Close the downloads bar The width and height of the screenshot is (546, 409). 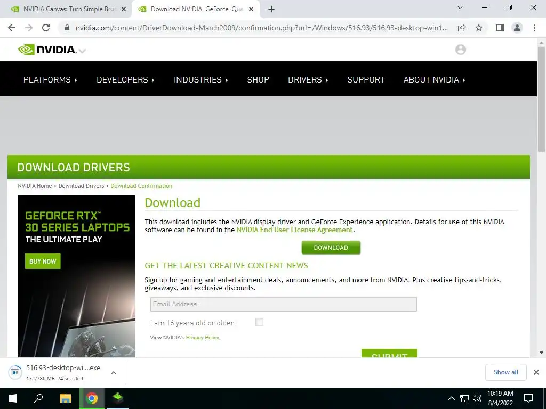tap(536, 372)
